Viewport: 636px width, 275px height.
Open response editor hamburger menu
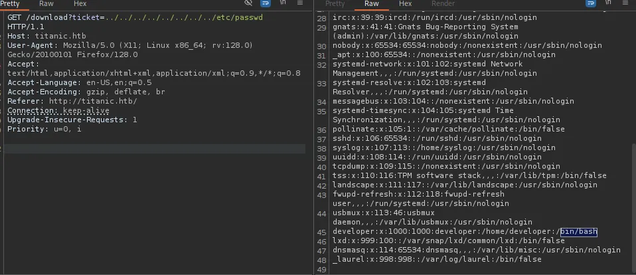point(625,3)
